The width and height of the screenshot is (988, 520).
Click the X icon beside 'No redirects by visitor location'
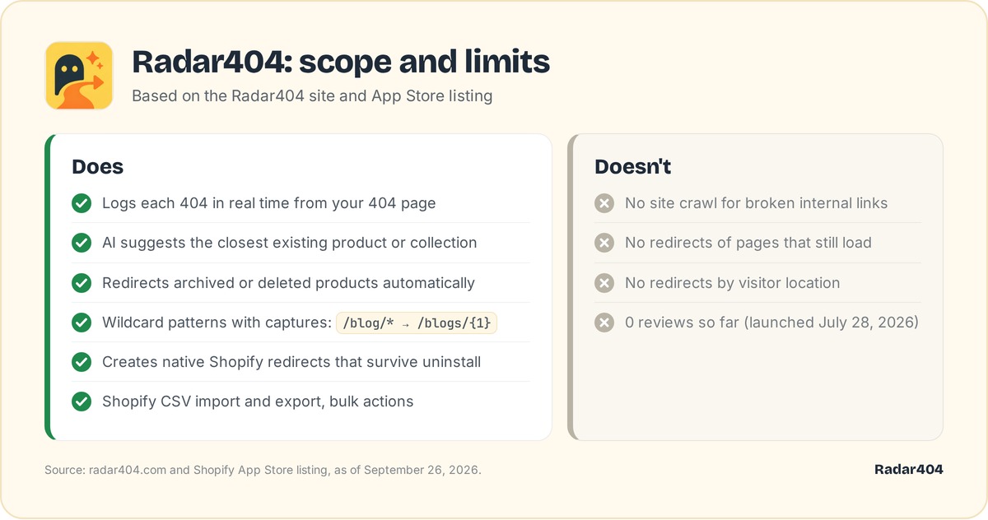tap(604, 282)
